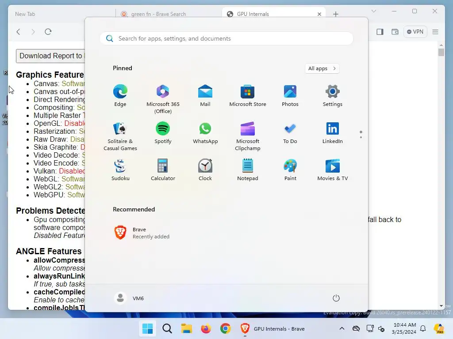Launch the Sudoku game
453x339 pixels.
pos(120,170)
